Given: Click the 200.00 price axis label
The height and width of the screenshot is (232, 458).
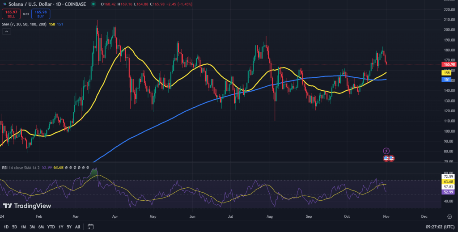Looking at the screenshot, I should click(x=450, y=30).
